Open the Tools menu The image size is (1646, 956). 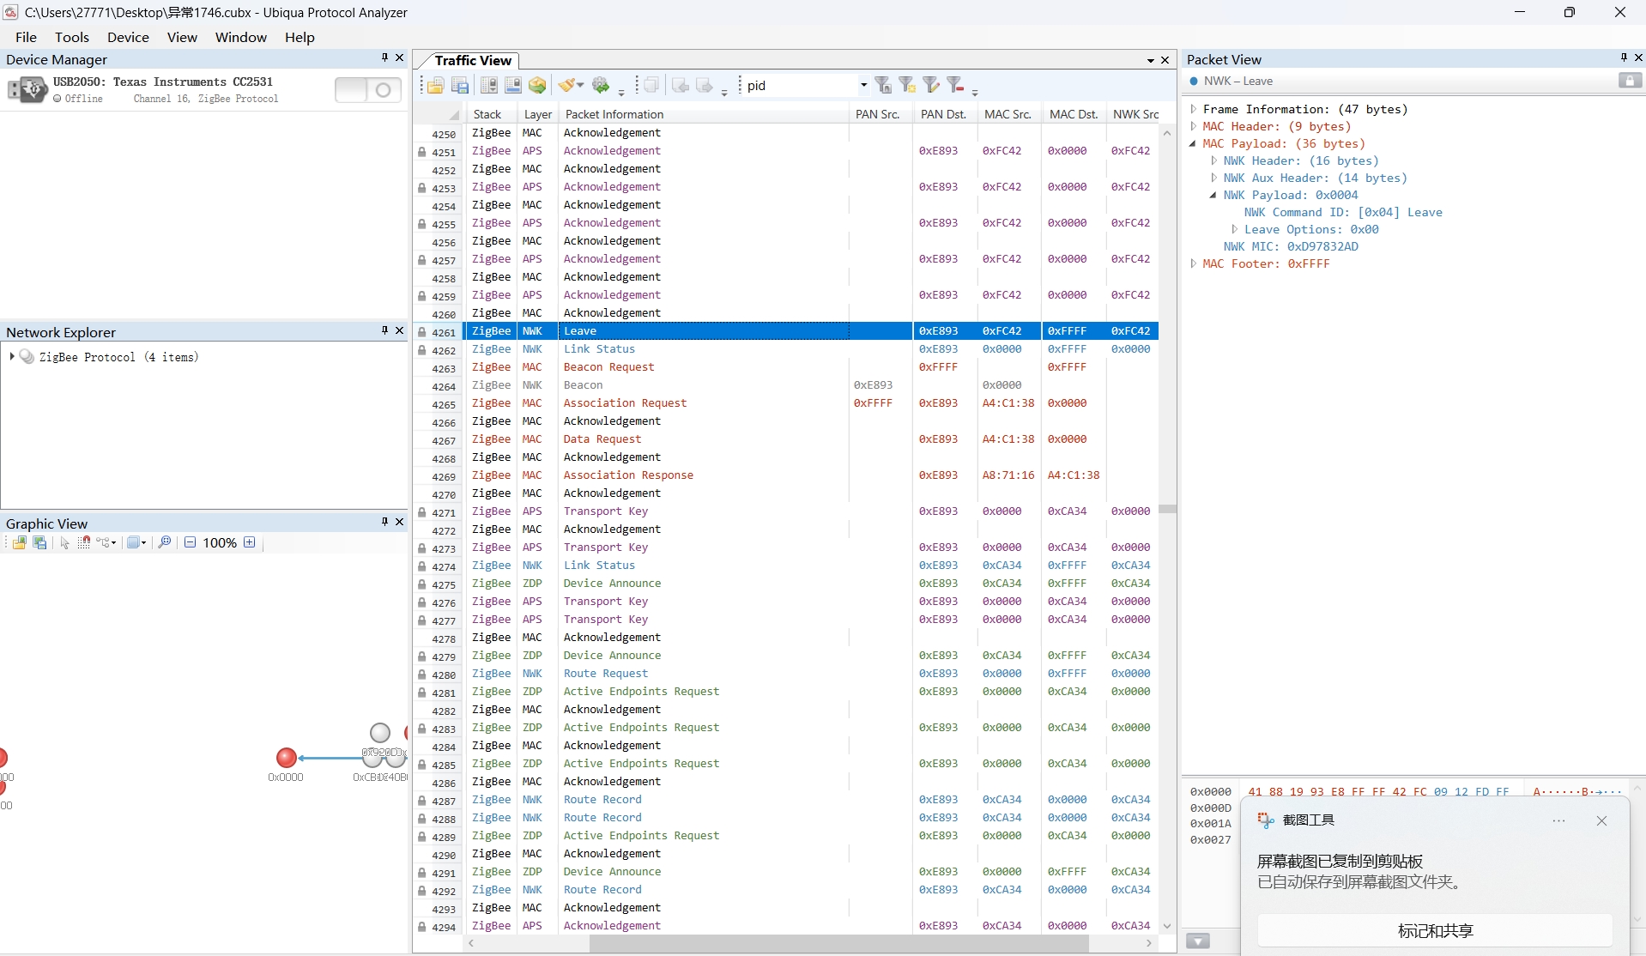72,37
